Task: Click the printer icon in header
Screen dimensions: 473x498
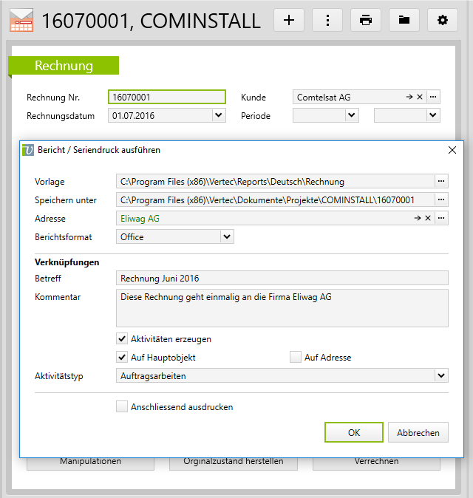Action: pos(366,21)
